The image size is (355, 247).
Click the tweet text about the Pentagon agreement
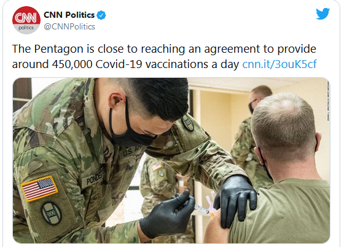pyautogui.click(x=164, y=56)
